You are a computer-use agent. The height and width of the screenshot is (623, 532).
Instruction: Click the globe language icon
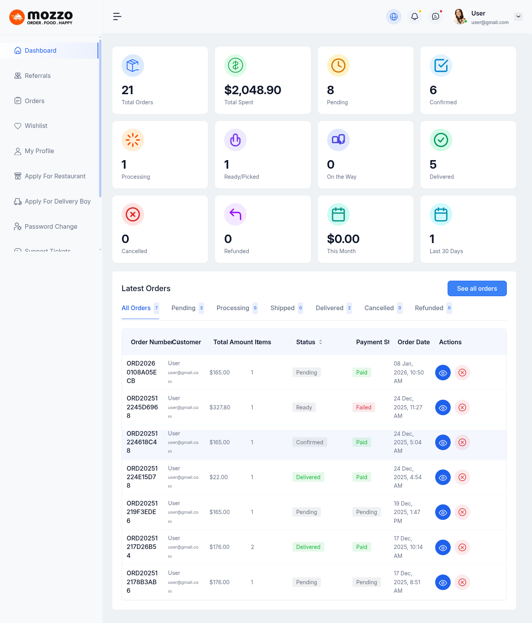coord(393,17)
